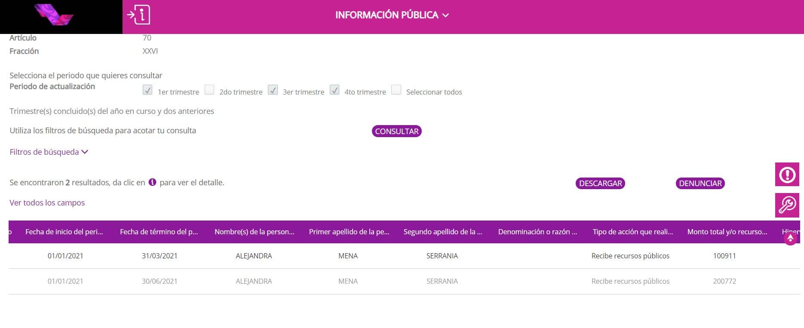Image resolution: width=804 pixels, height=328 pixels.
Task: Click the scroll-to-top arrow icon
Action: coord(790,239)
